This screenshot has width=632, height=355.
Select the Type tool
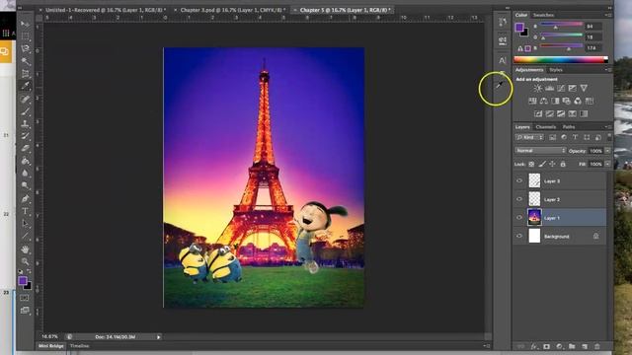[x=25, y=211]
